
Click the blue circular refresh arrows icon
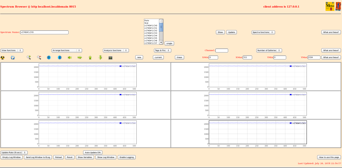point(13,57)
